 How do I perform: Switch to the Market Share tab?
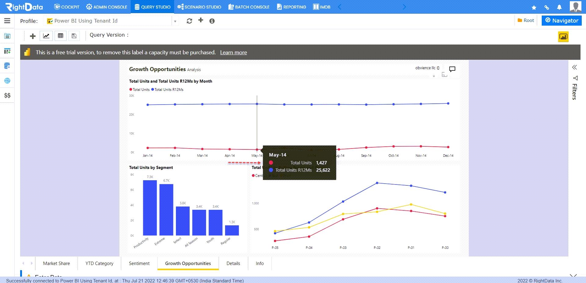point(56,263)
